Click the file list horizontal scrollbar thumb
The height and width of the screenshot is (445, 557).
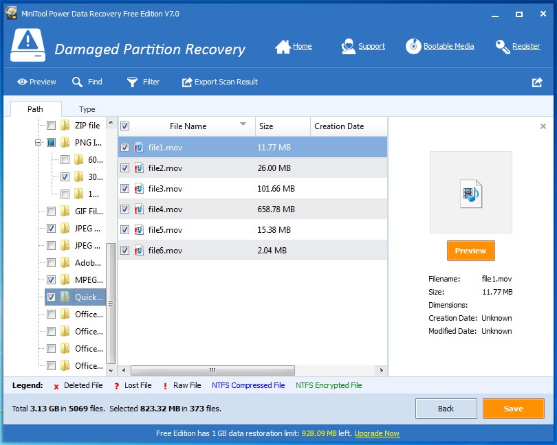click(x=212, y=370)
